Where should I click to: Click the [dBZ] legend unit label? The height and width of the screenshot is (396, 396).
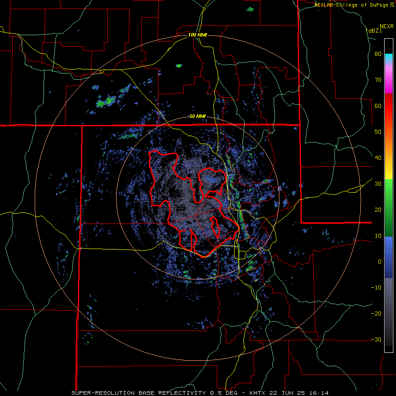374,31
